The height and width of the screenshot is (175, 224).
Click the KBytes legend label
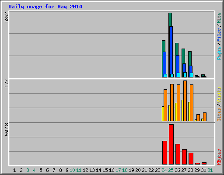(x=219, y=157)
